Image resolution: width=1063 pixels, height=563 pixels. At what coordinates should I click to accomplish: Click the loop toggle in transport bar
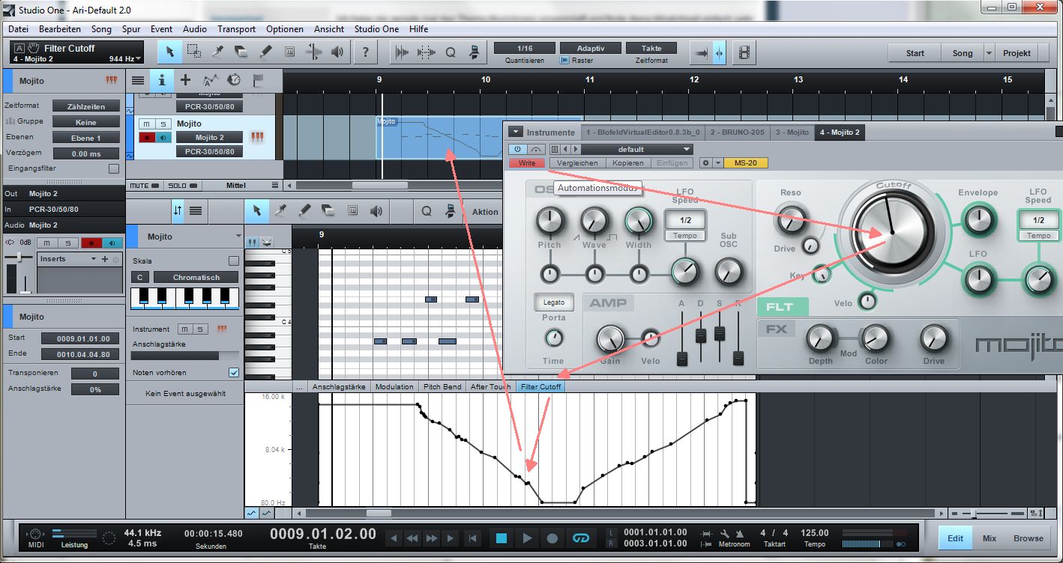coord(580,538)
